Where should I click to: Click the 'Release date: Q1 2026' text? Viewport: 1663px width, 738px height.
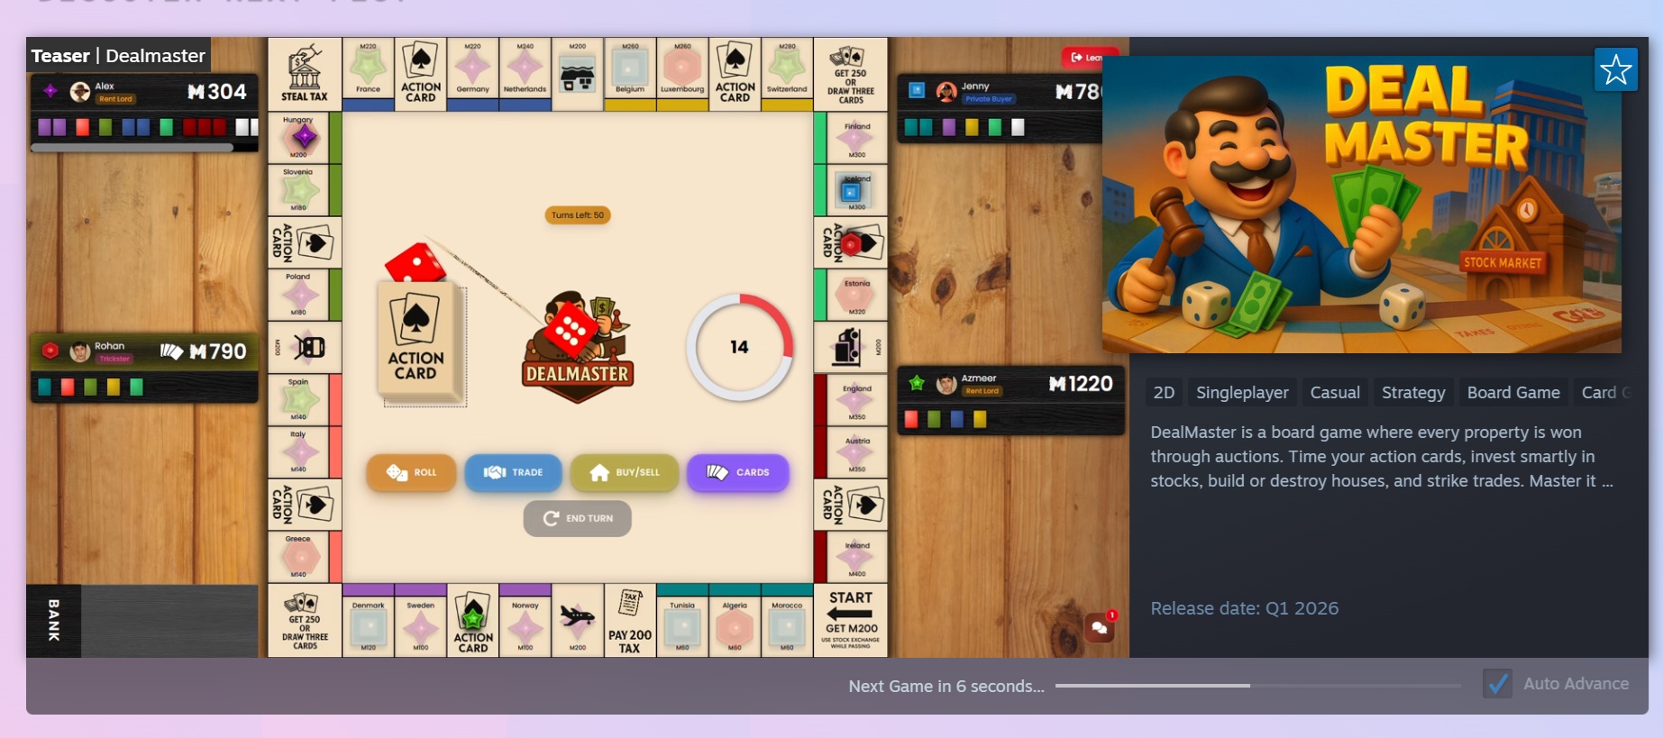coord(1244,608)
